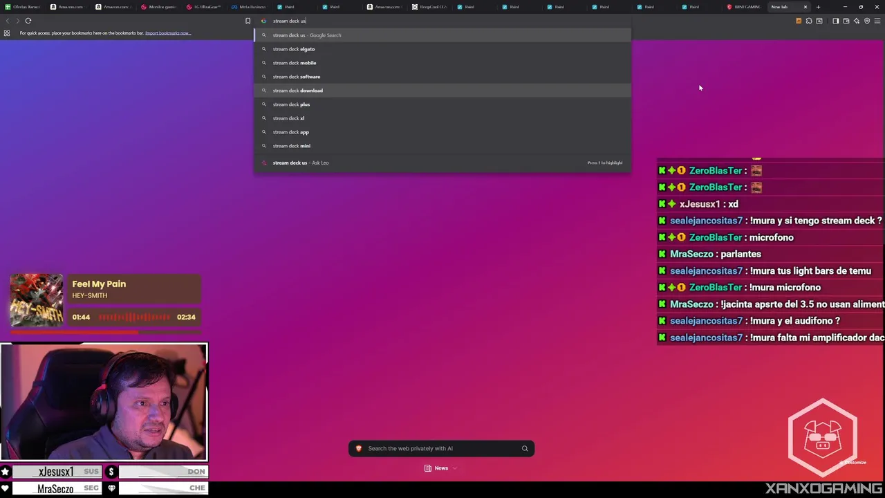
Task: Reload the page with the refresh icon
Action: [x=28, y=21]
